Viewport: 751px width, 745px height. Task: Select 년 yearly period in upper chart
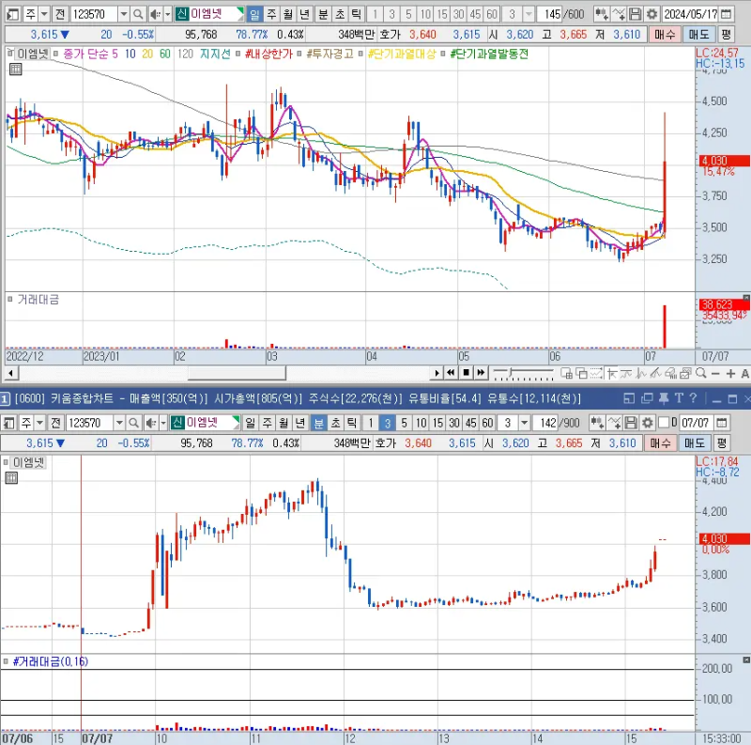coord(304,14)
